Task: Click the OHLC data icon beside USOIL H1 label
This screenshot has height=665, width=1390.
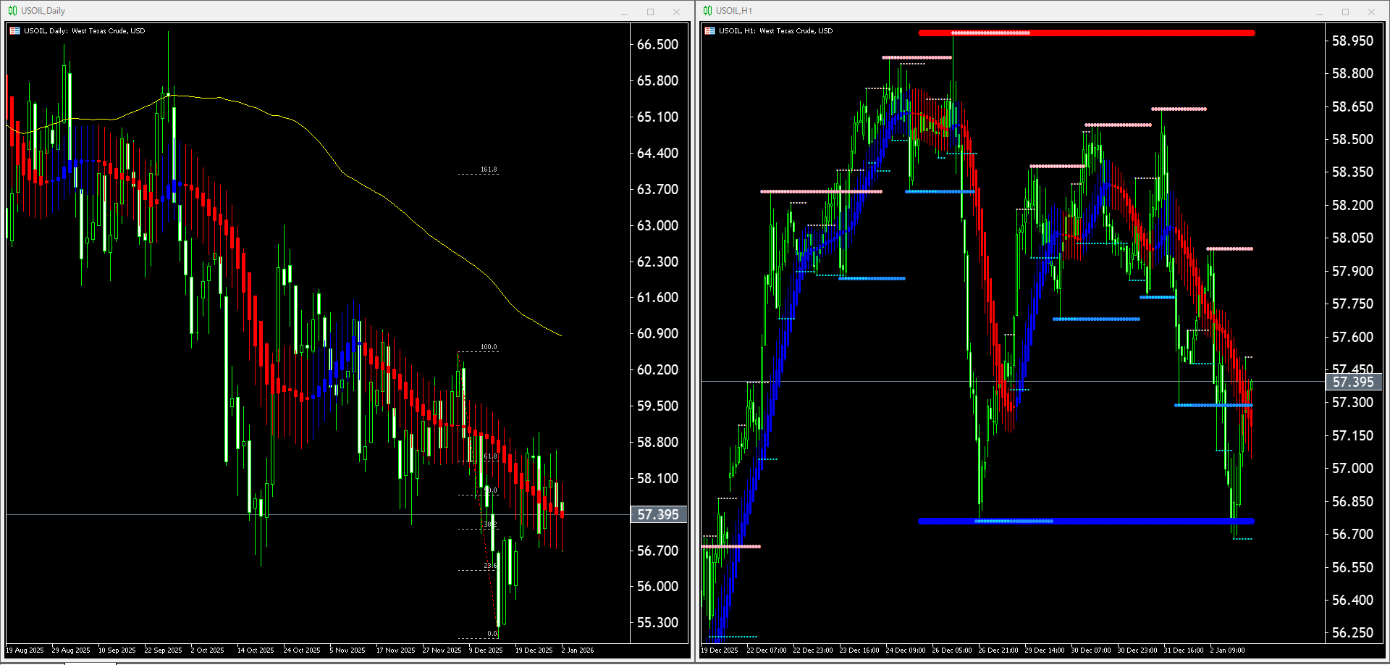Action: pyautogui.click(x=709, y=30)
